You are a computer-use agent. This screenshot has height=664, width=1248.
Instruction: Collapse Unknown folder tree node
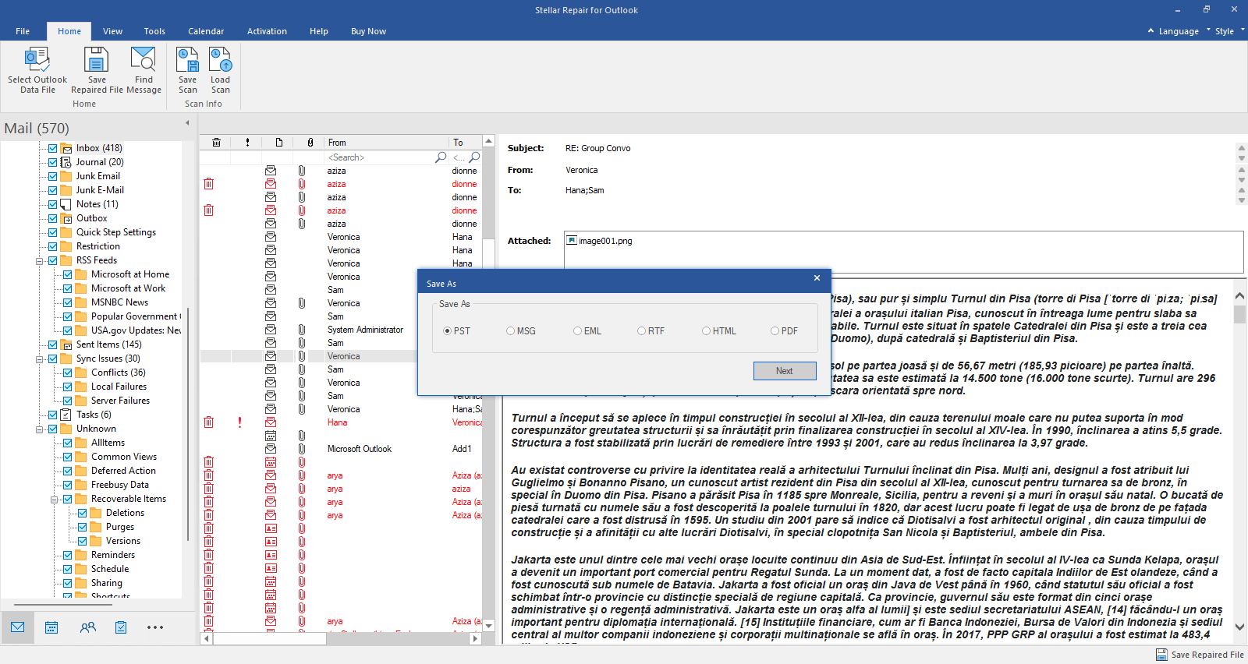pyautogui.click(x=40, y=429)
